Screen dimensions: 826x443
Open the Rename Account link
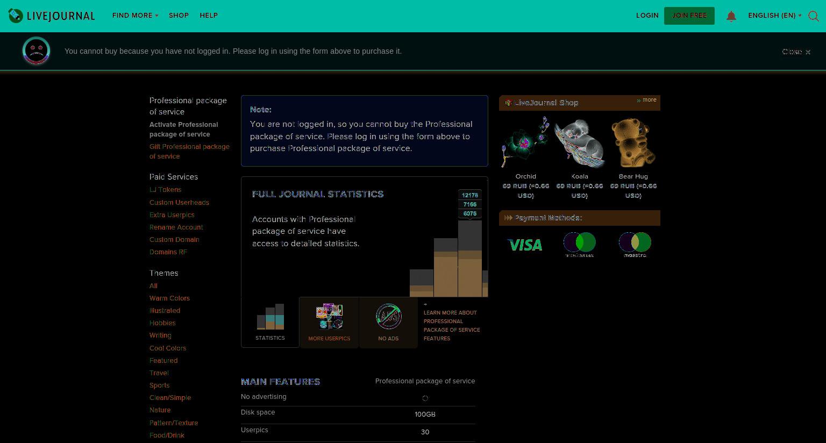pyautogui.click(x=176, y=227)
